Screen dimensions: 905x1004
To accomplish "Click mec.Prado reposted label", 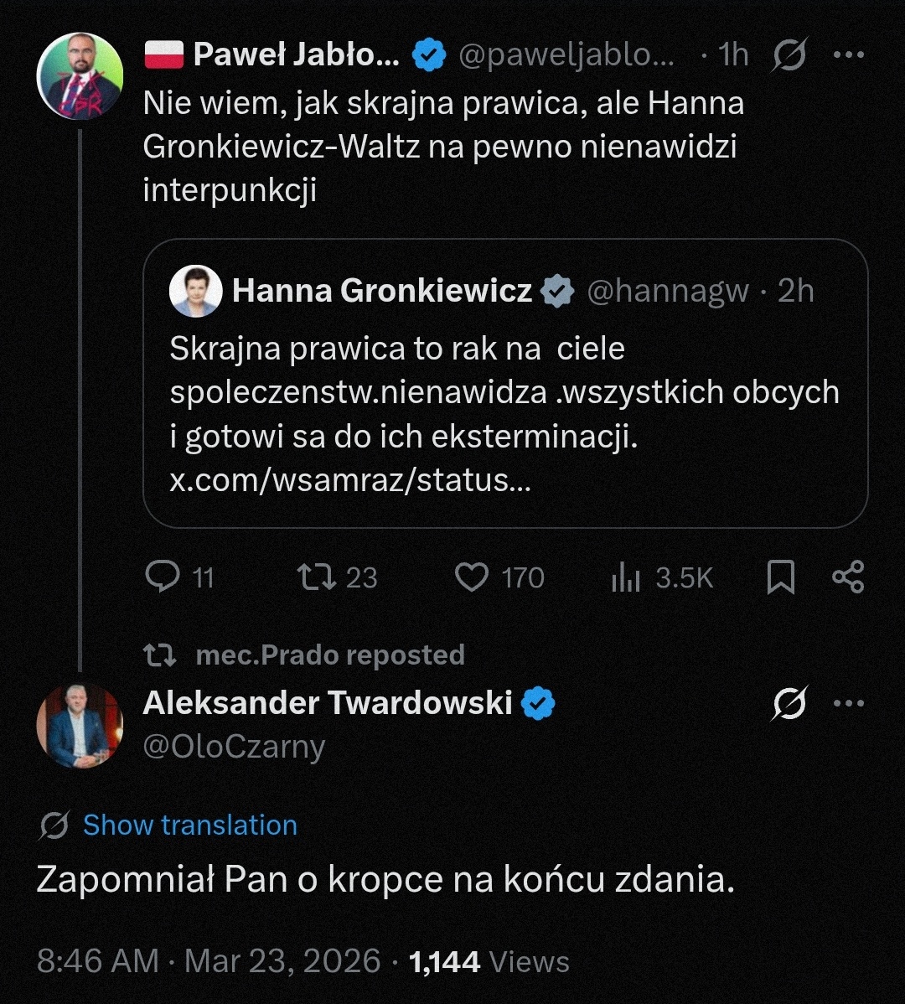I will pos(329,655).
